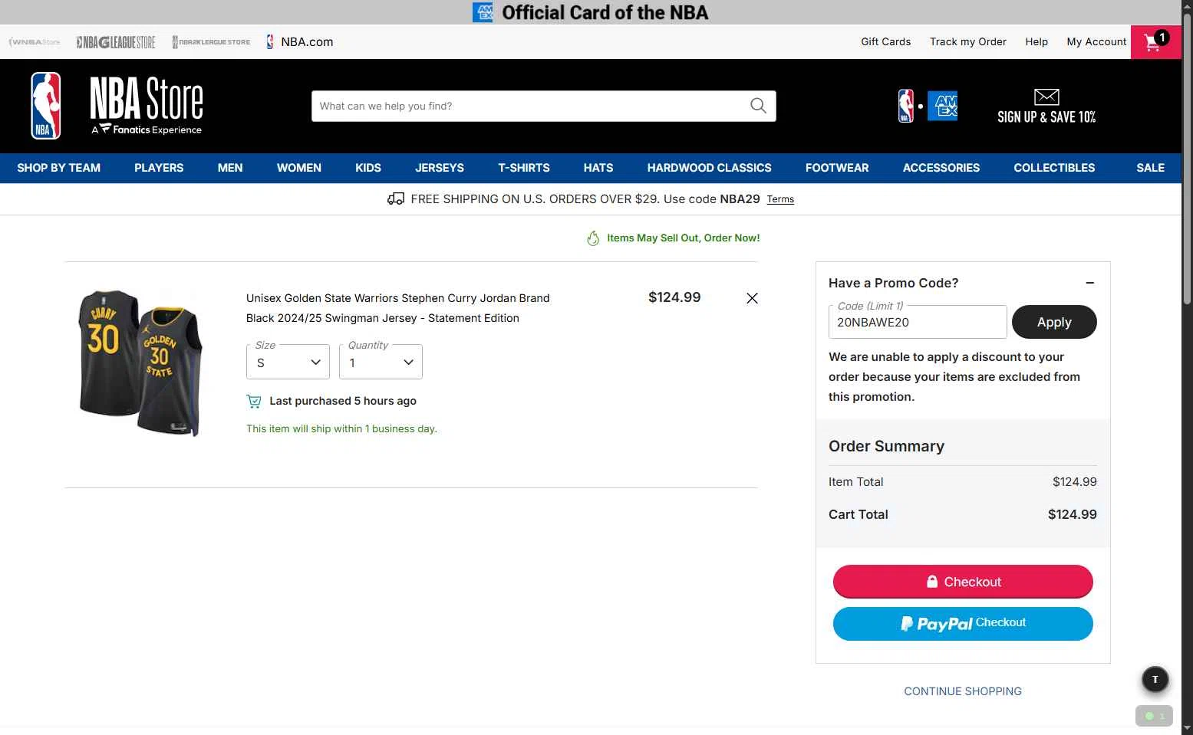This screenshot has height=735, width=1193.
Task: Click the flame sell-out icon
Action: (593, 238)
